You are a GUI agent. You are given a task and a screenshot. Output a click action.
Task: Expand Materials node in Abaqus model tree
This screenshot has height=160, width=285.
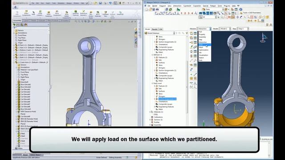(150, 112)
